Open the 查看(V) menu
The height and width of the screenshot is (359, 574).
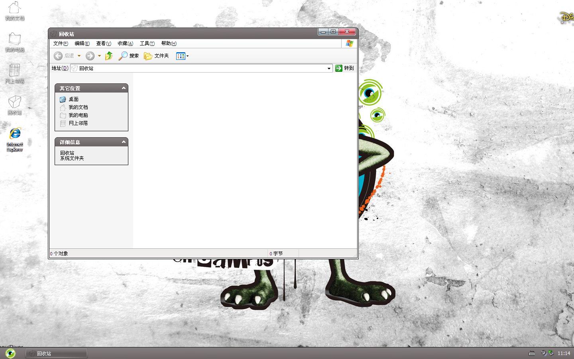(x=104, y=43)
